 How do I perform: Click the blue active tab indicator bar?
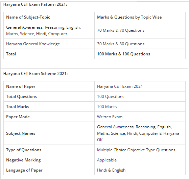148,1
